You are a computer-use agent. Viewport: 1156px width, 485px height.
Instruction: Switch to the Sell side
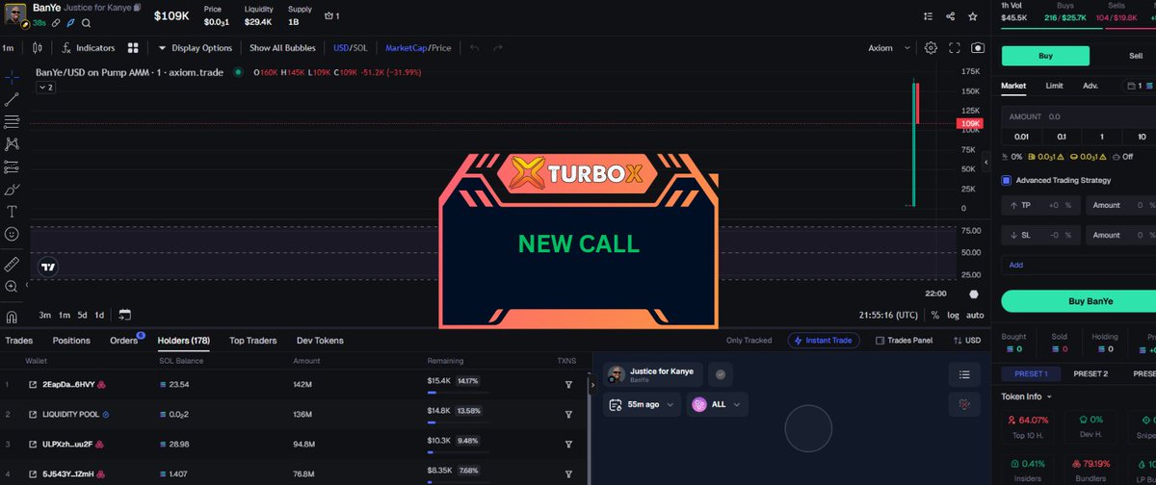click(x=1135, y=56)
